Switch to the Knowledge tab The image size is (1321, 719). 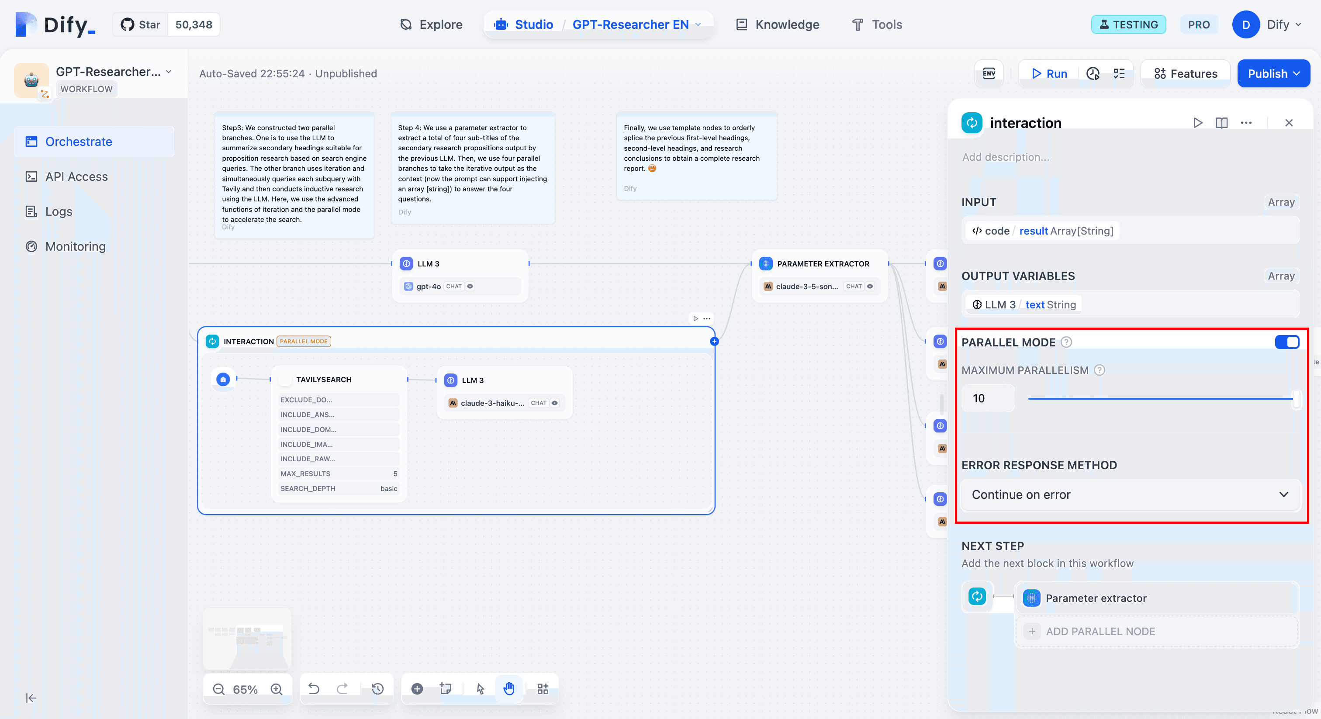(x=778, y=24)
